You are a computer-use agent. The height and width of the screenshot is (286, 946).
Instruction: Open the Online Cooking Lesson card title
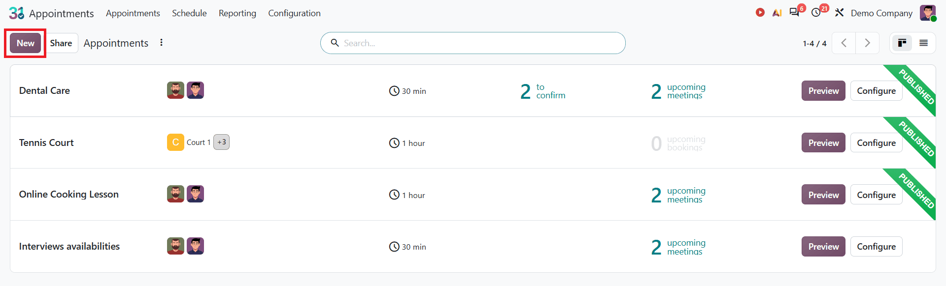[x=69, y=194]
